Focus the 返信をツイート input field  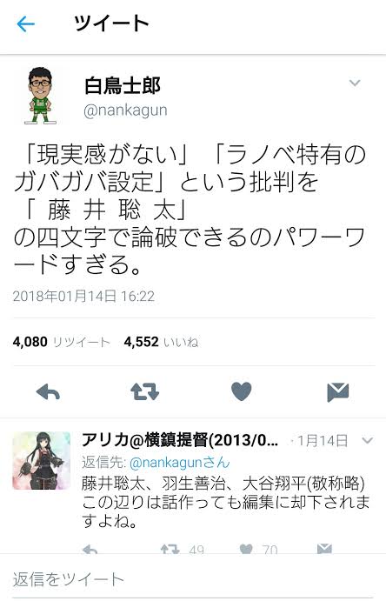[x=193, y=579]
